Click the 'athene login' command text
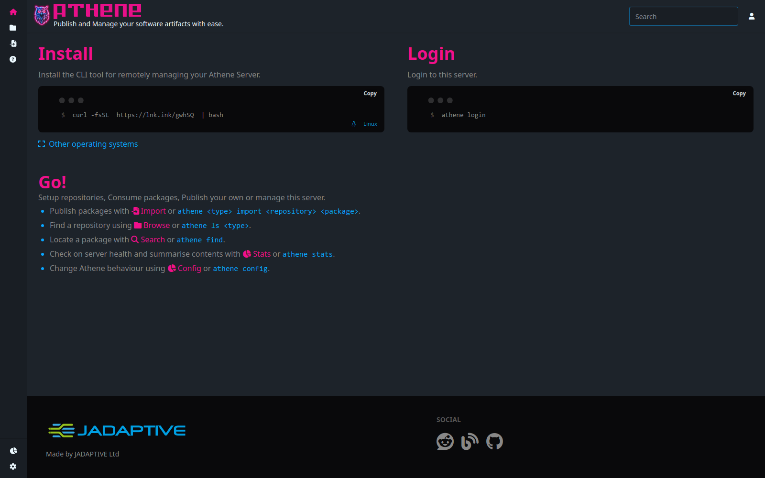This screenshot has width=765, height=478. 463,115
